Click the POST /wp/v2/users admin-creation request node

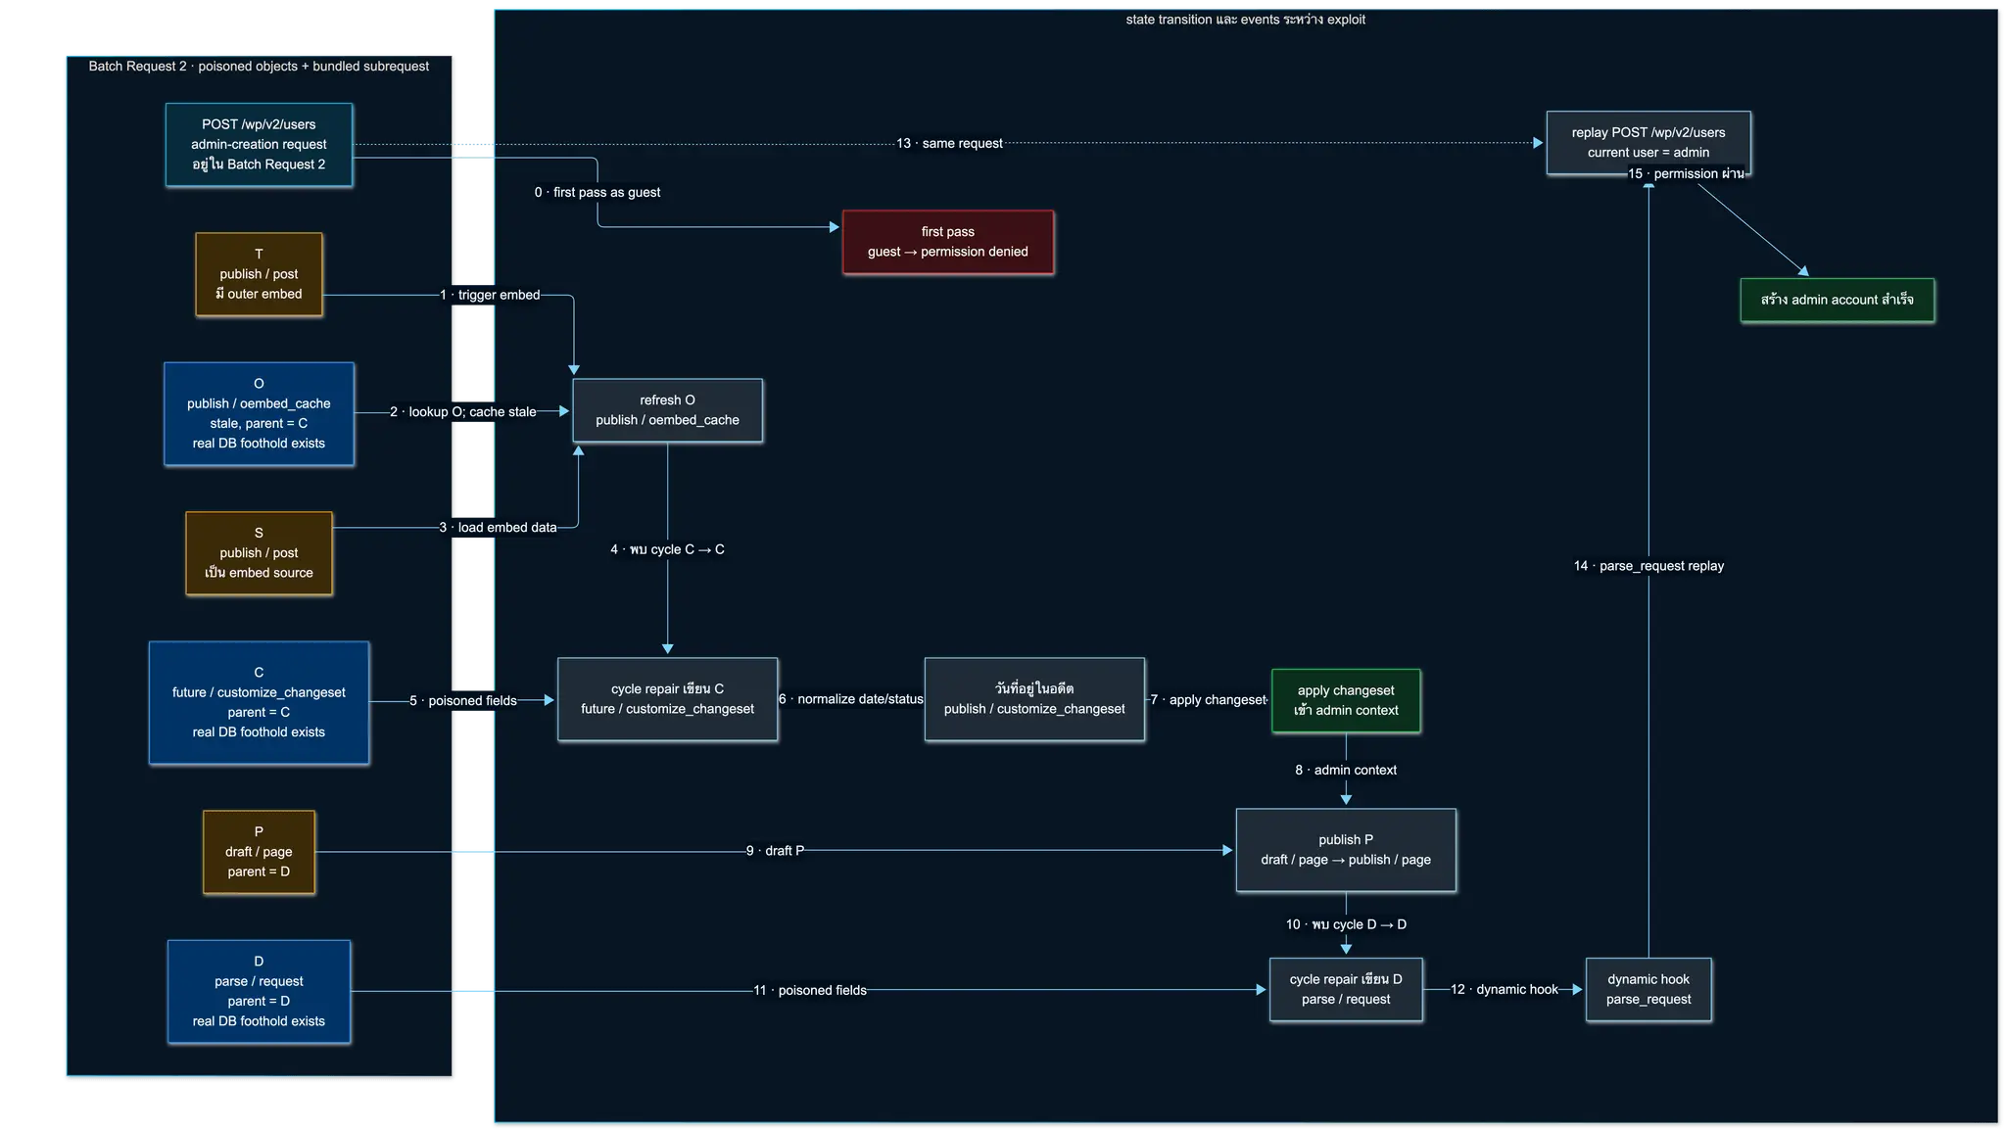[x=259, y=145]
